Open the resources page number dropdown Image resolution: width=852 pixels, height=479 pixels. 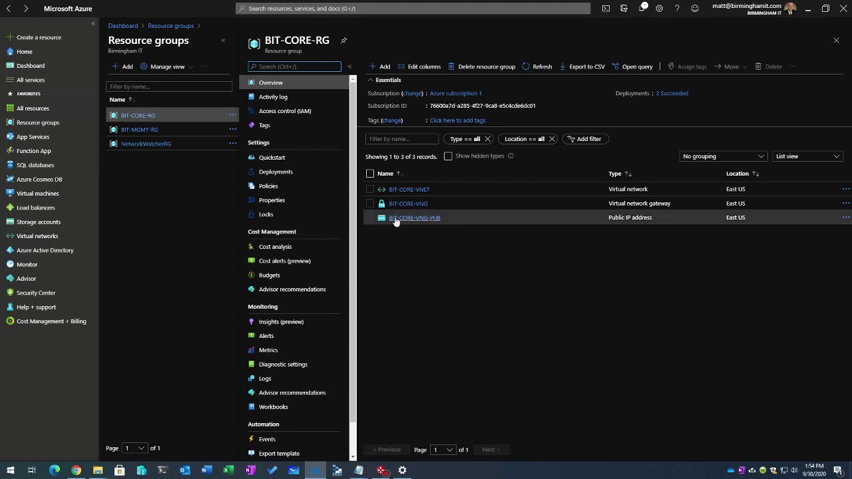[x=442, y=450]
